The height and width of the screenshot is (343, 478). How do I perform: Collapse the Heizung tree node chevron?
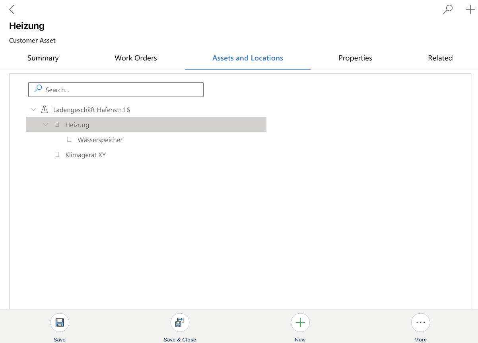click(46, 125)
